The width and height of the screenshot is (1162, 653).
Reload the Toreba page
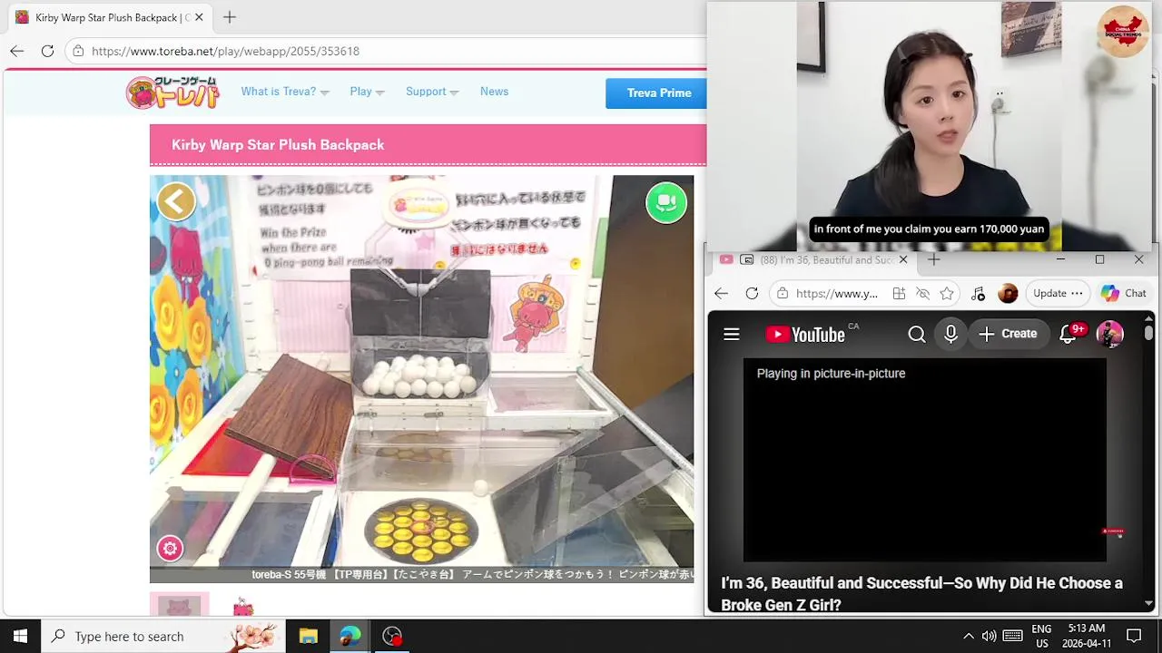point(47,51)
